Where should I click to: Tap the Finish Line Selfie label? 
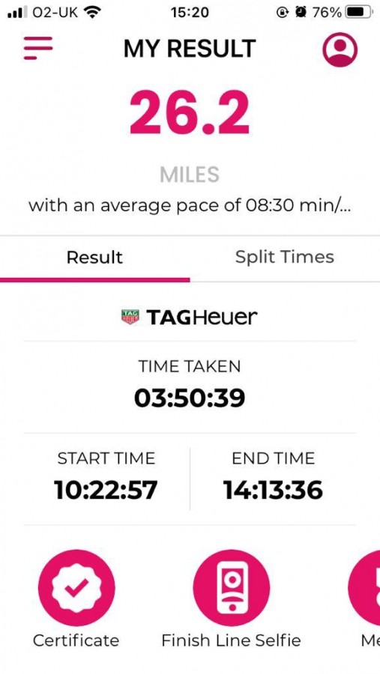[x=231, y=640]
